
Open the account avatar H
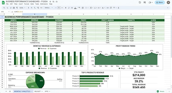point(168,3)
